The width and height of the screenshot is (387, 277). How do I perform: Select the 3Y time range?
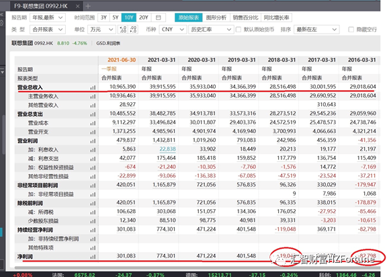tap(103, 17)
